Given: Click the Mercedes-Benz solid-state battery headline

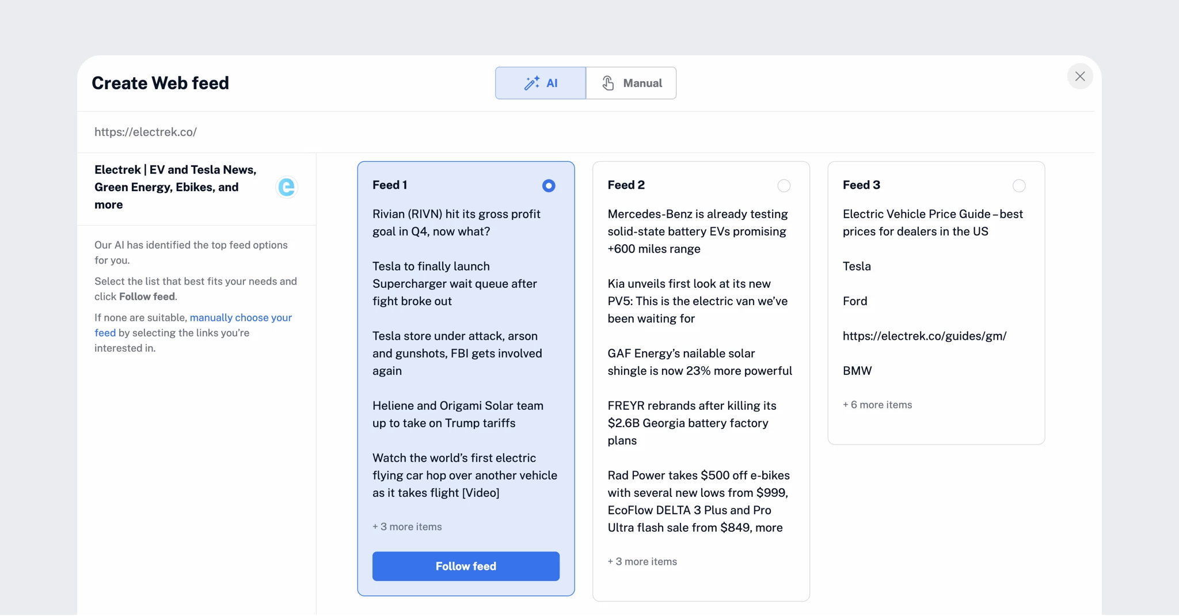Looking at the screenshot, I should click(697, 231).
